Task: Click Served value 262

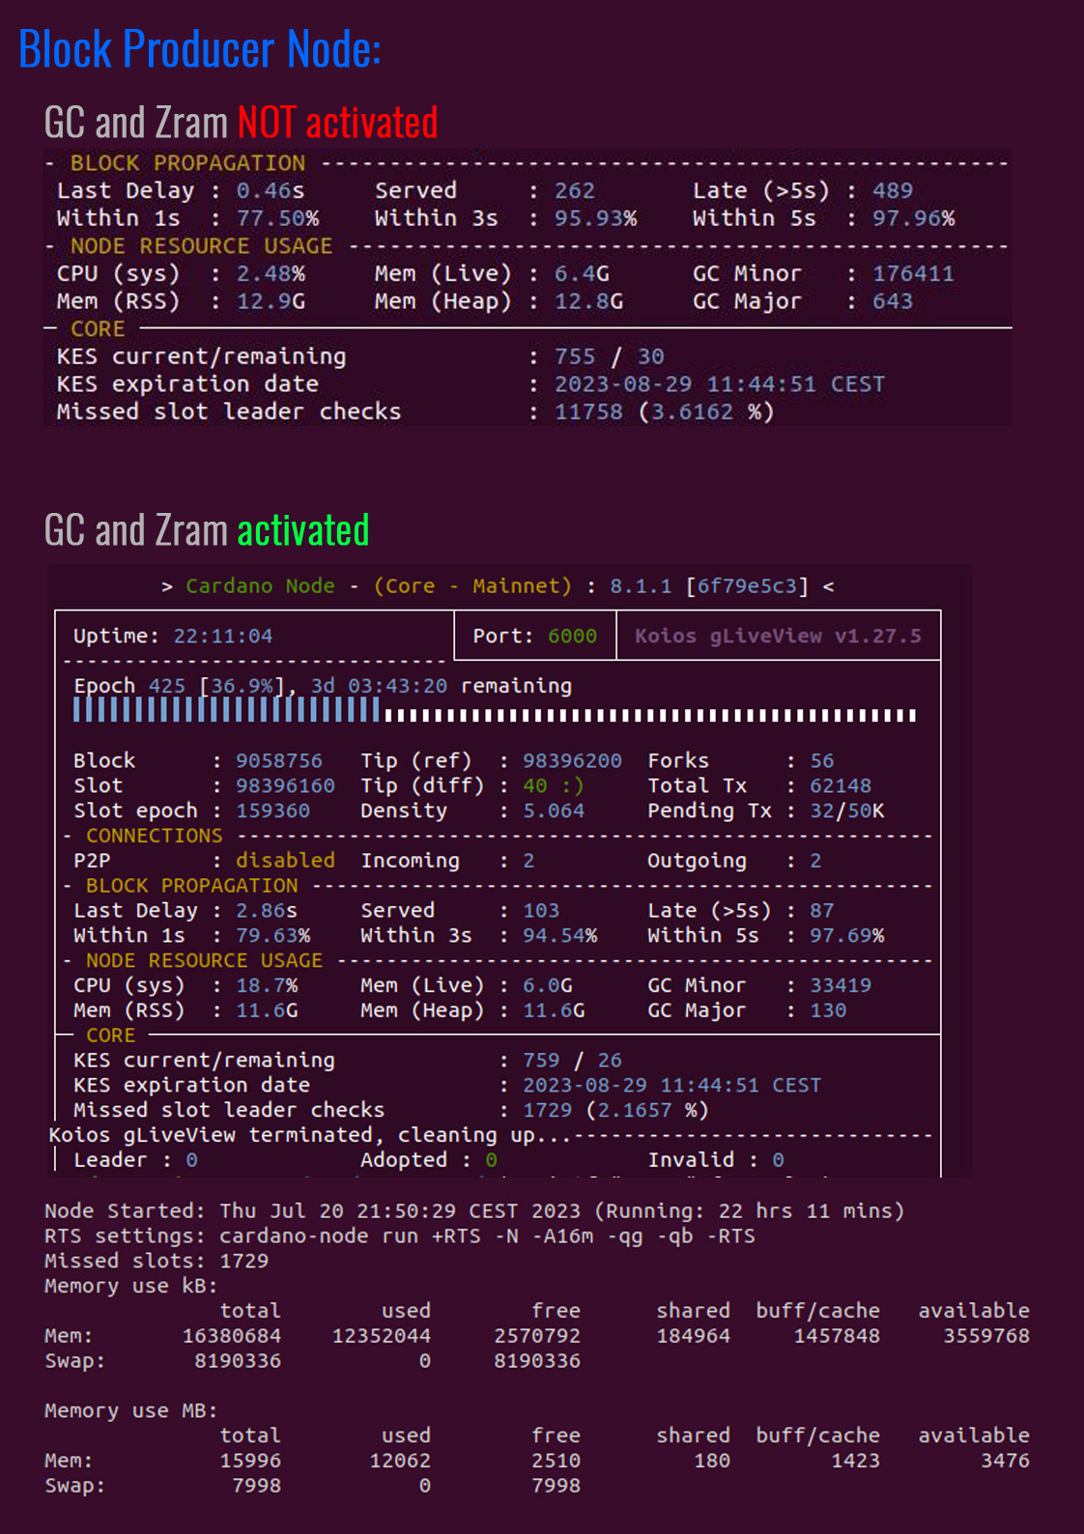Action: tap(575, 191)
